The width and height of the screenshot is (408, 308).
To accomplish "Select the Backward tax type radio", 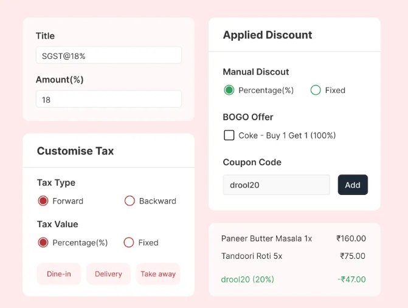I will [x=130, y=201].
